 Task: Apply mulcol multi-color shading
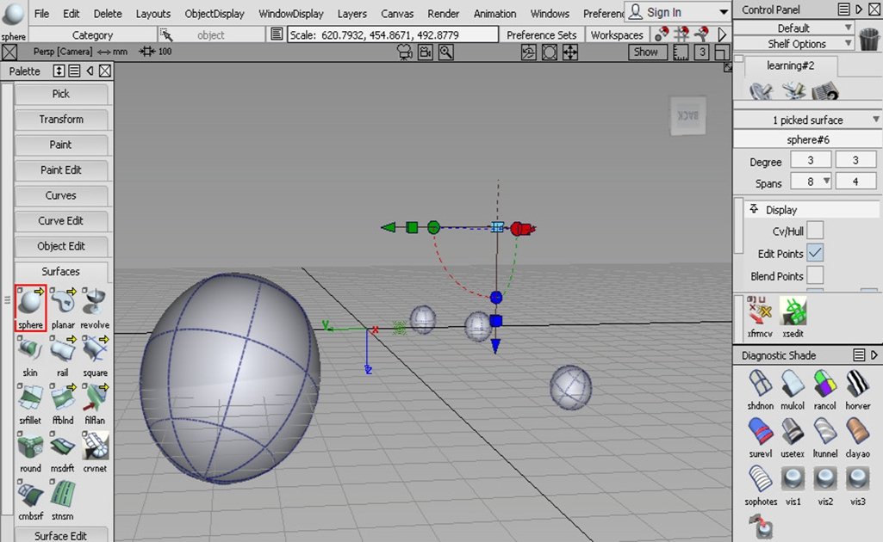793,389
